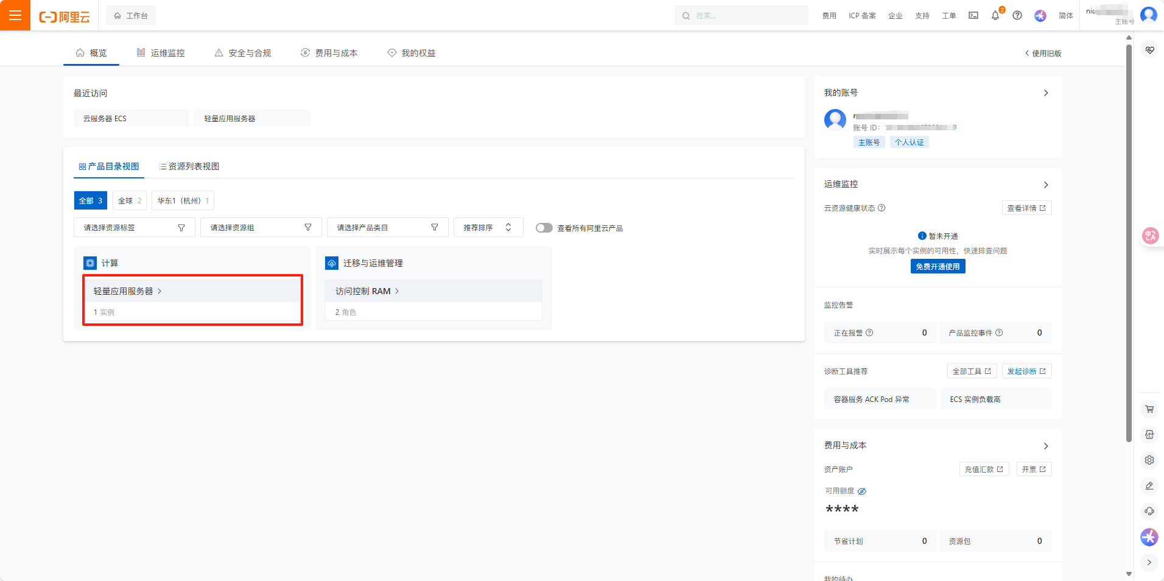Click the heart health icon in the right sidebar
The image size is (1164, 581).
[1149, 50]
